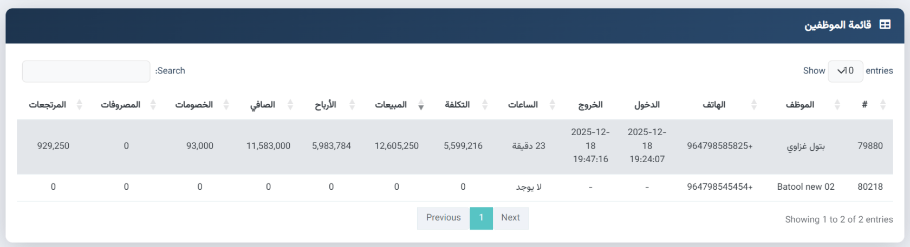This screenshot has width=910, height=247.
Task: Go to the Next page
Action: (510, 218)
